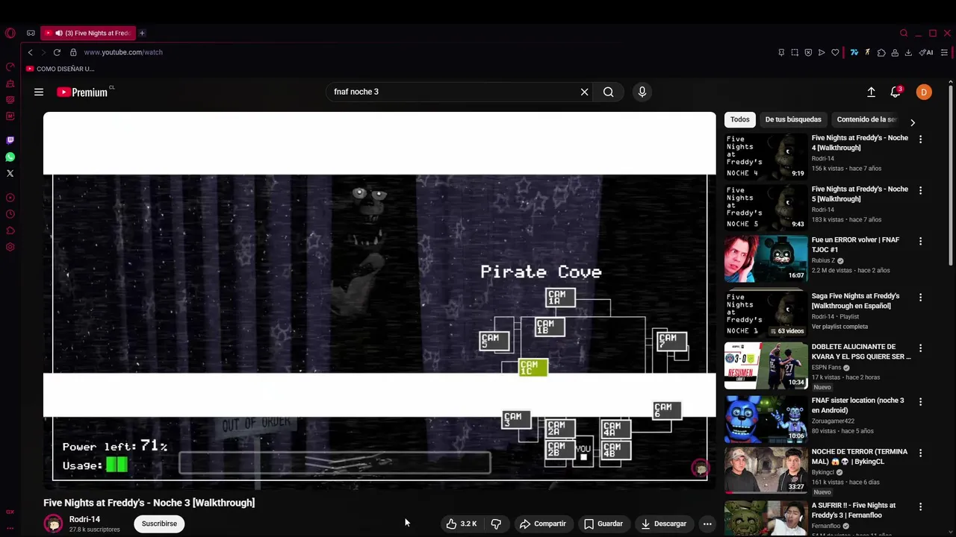Open the Easy Setup sliders icon
The height and width of the screenshot is (537, 956).
coord(944,52)
